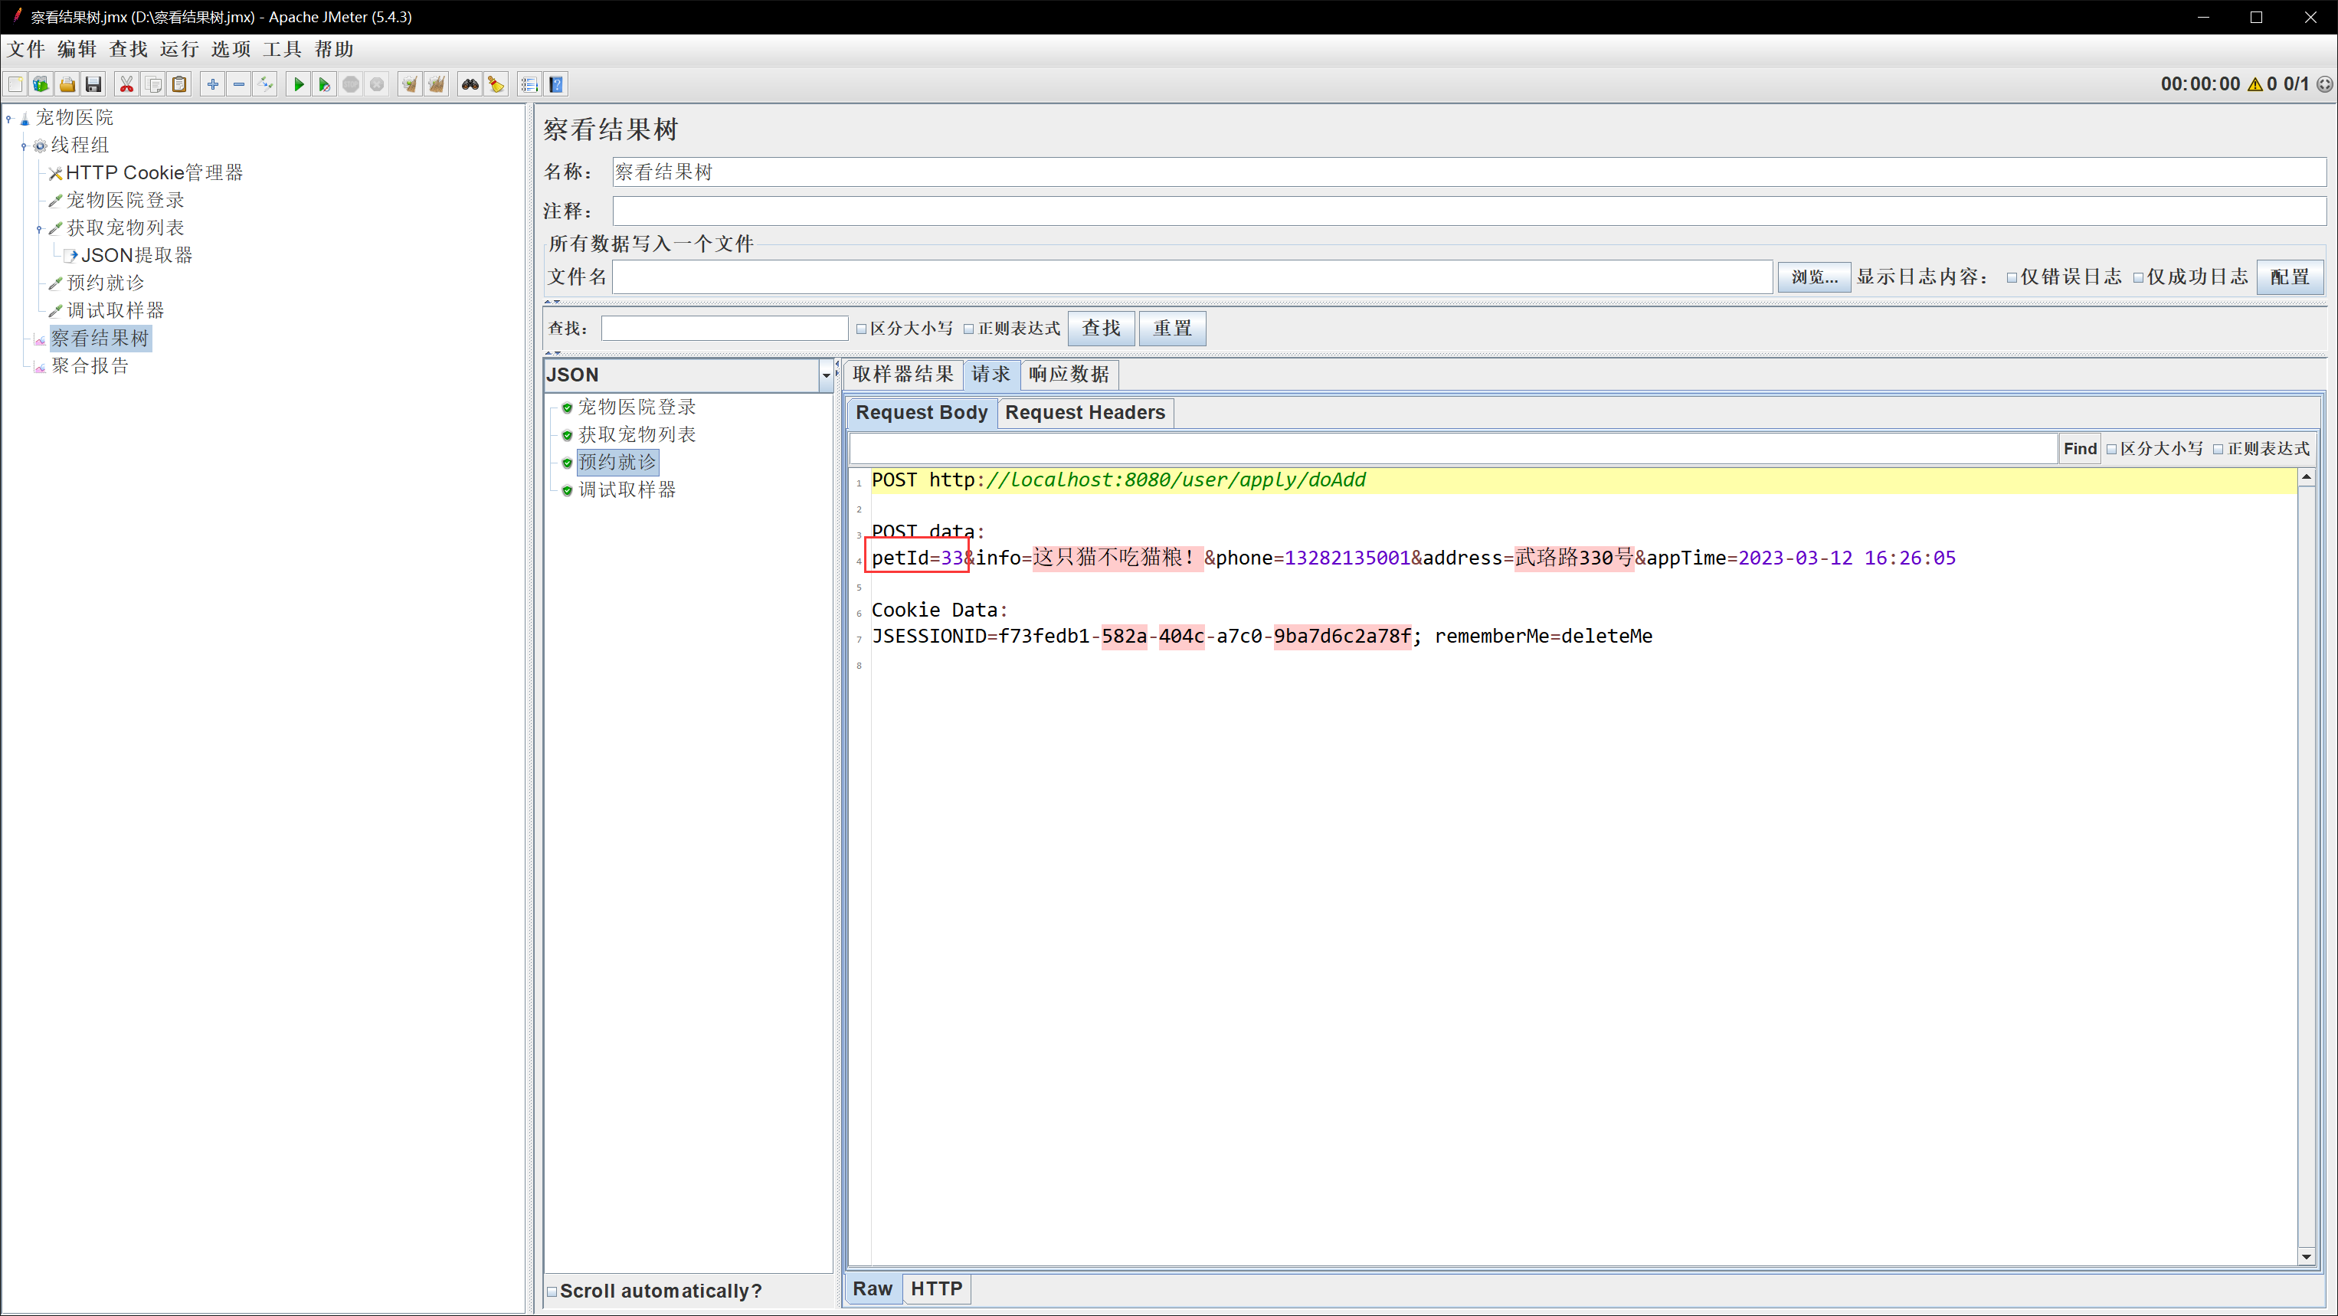Enable 仅错误日志 checkbox
This screenshot has height=1316, width=2338.
(x=2011, y=278)
